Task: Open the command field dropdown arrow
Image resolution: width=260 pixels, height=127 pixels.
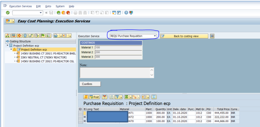Action: coord(41,13)
